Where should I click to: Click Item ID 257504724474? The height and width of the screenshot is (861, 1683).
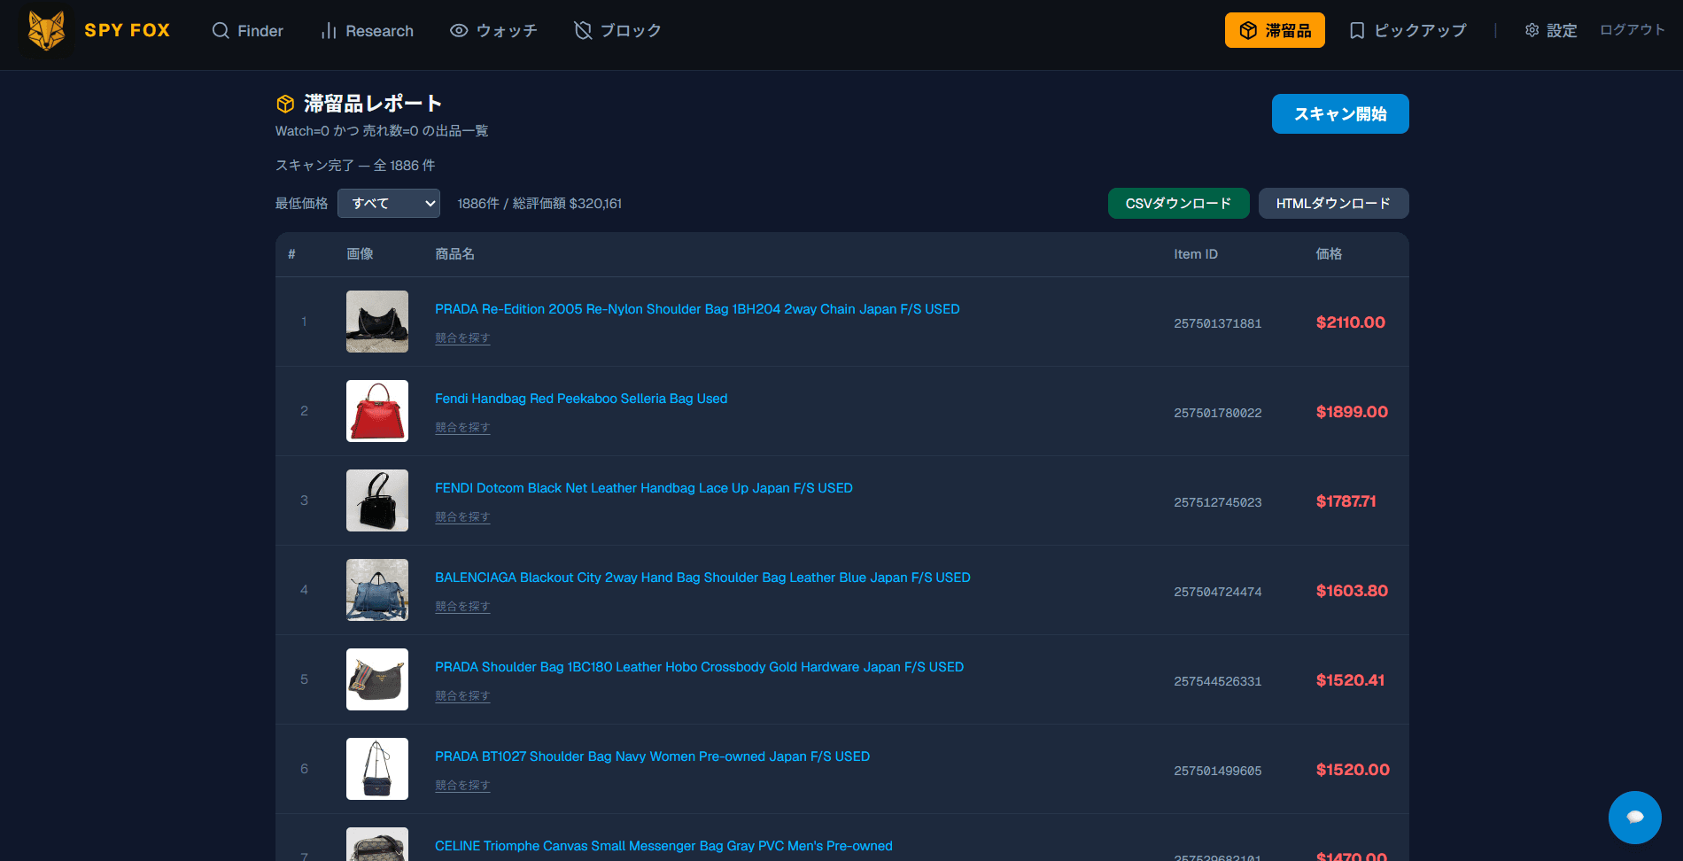pyautogui.click(x=1217, y=592)
